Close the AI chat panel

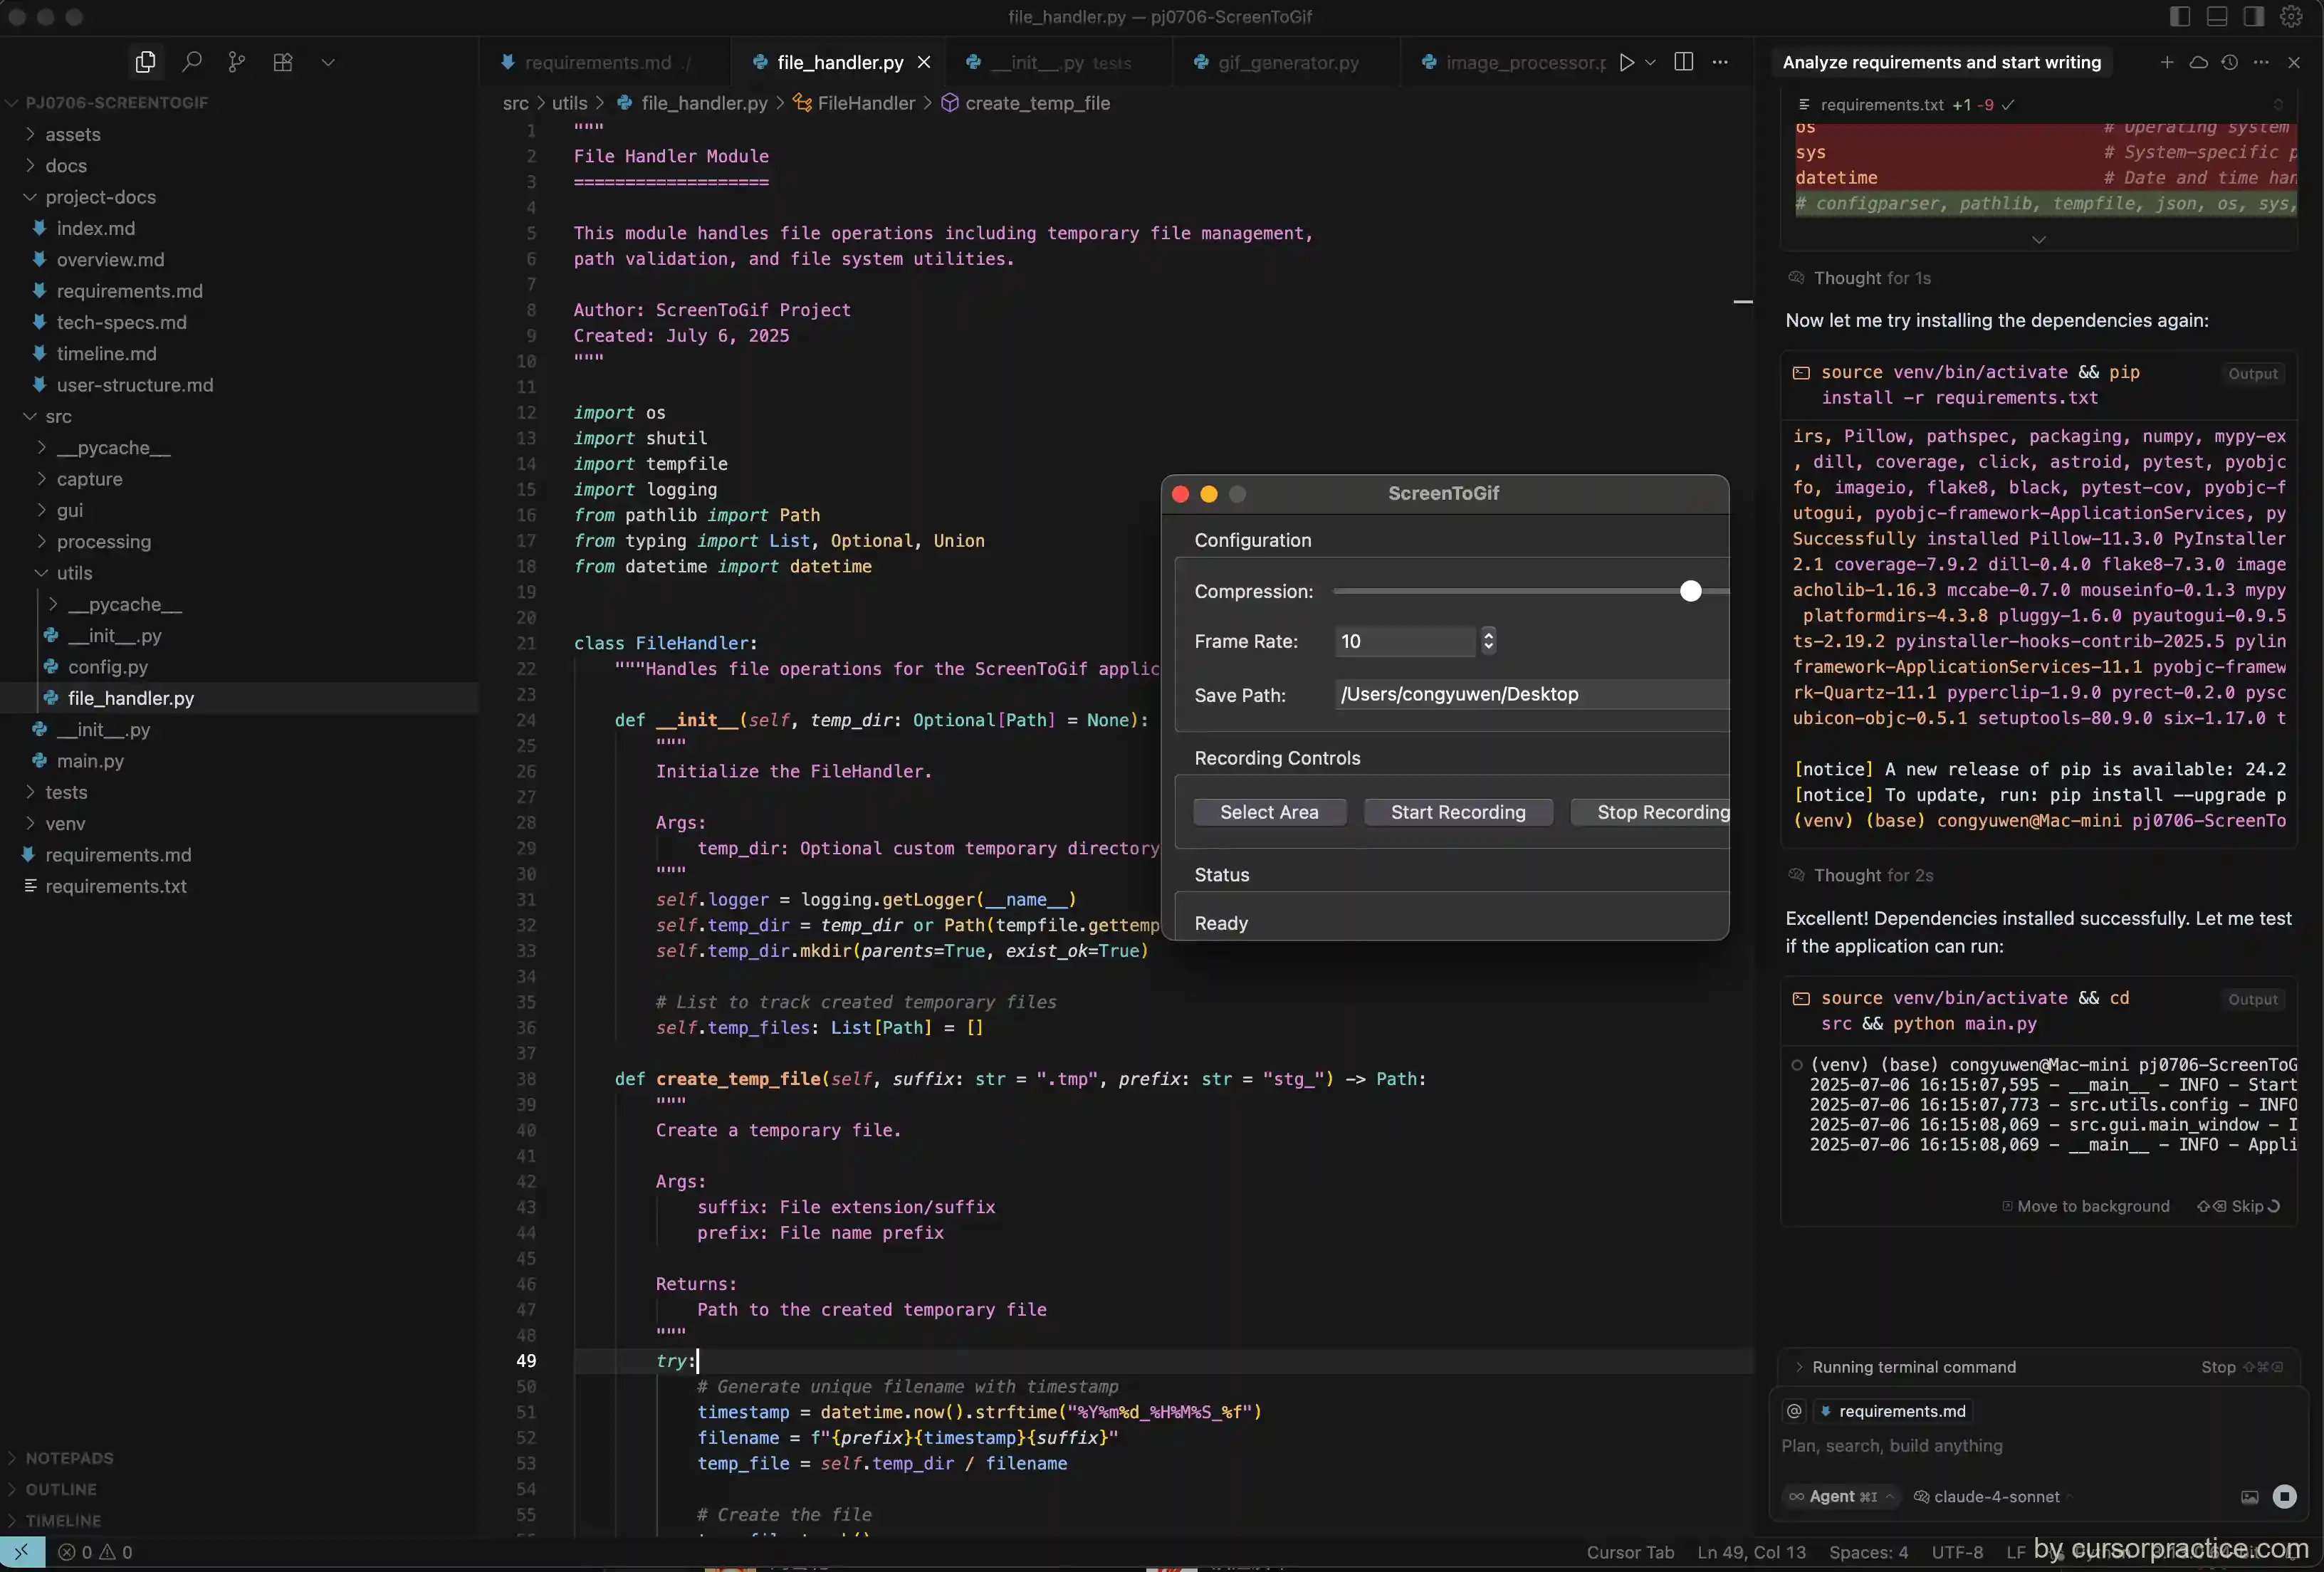coord(2294,62)
